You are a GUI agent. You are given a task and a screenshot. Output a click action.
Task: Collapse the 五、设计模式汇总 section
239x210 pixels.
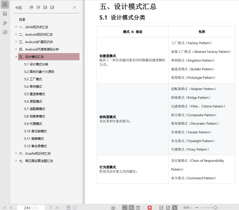click(16, 57)
